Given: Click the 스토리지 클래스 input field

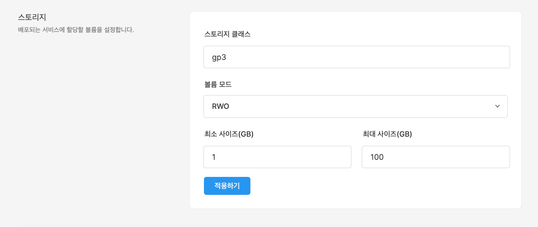Looking at the screenshot, I should coord(356,57).
